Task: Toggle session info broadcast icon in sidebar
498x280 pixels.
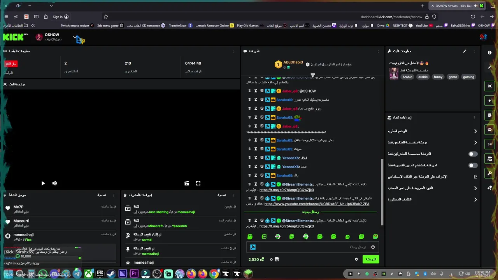Action: (490, 144)
